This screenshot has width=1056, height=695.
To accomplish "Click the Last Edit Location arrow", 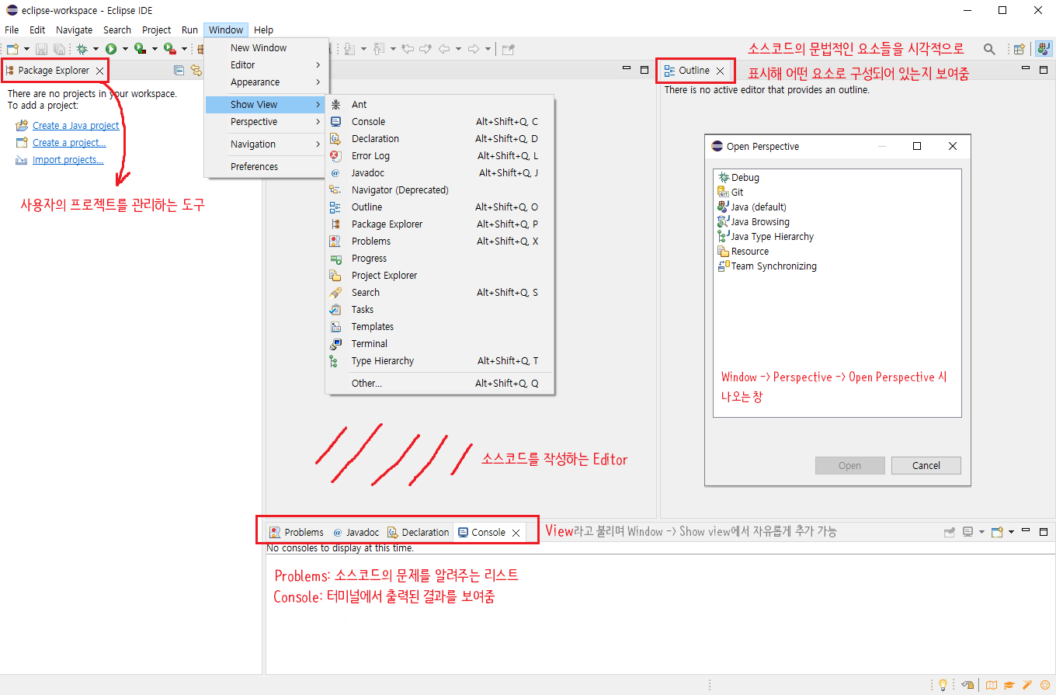I will point(408,49).
